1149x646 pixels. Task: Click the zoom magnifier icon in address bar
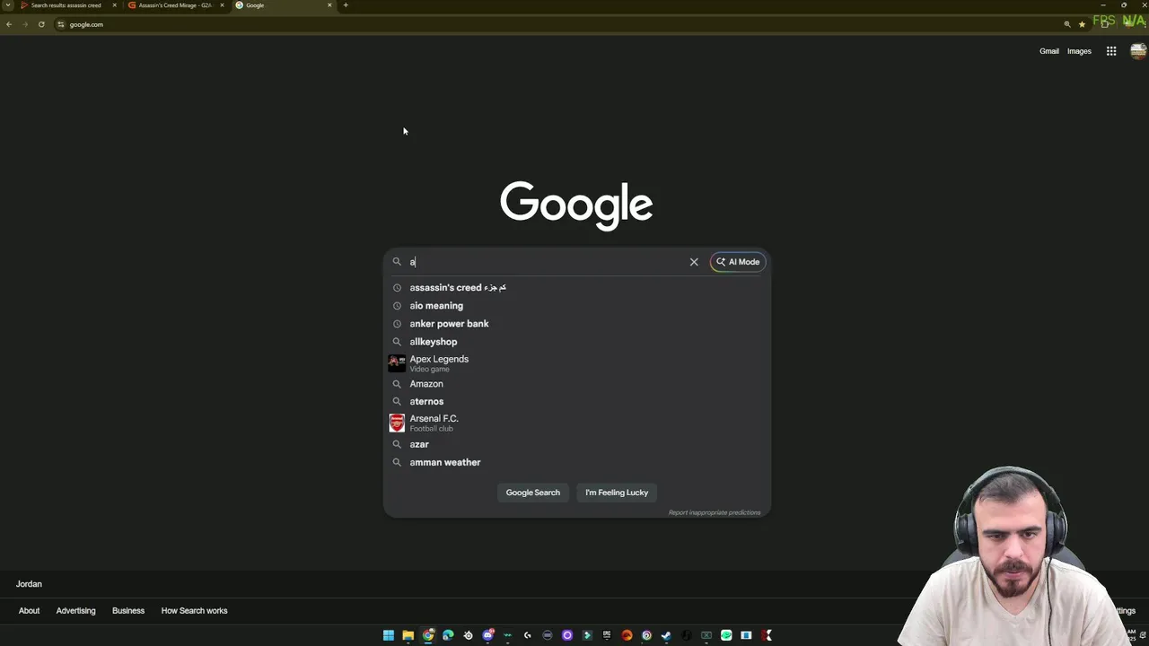point(1067,24)
